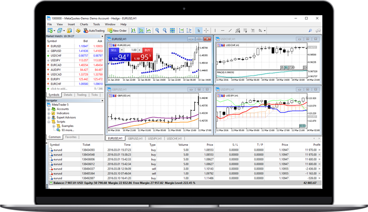Open the New Chart dropdown arrow

pos(55,30)
